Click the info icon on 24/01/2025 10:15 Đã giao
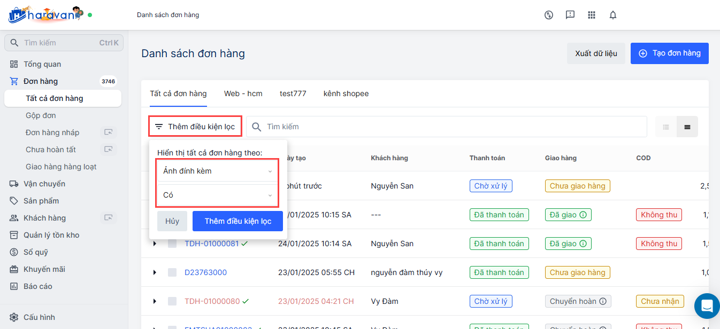 [x=583, y=215]
